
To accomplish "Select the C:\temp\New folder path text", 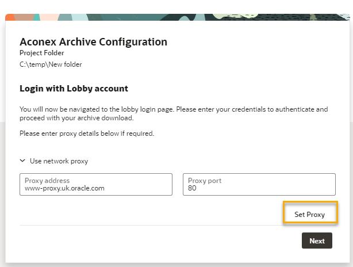I will pyautogui.click(x=51, y=64).
